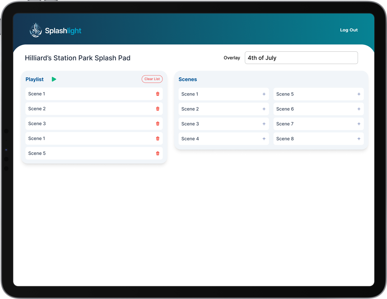Add Scene 6 to the playlist
The height and width of the screenshot is (299, 387).
click(x=359, y=109)
